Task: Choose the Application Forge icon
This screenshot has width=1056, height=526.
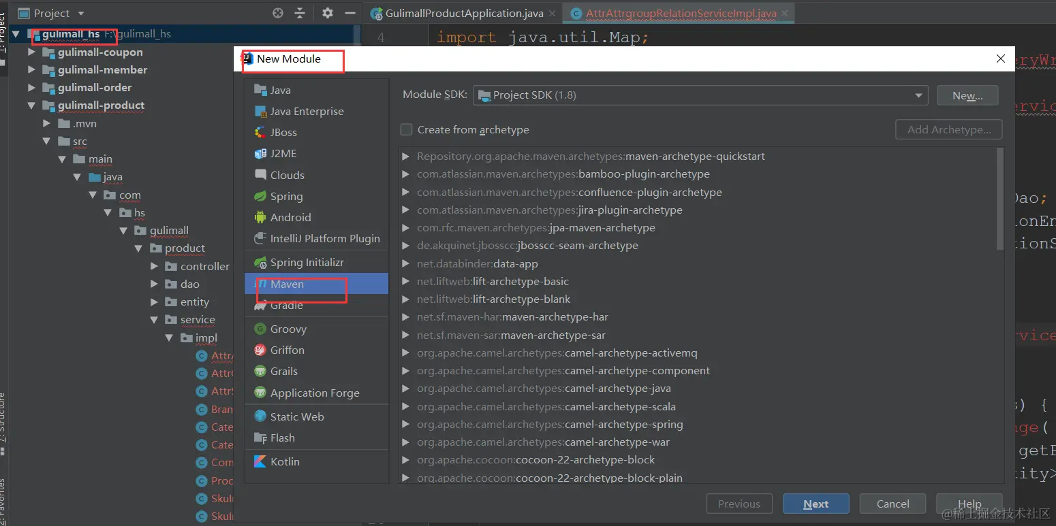Action: click(260, 393)
